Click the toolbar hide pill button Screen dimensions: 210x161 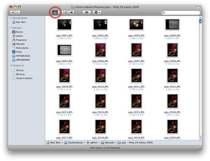(x=198, y=7)
